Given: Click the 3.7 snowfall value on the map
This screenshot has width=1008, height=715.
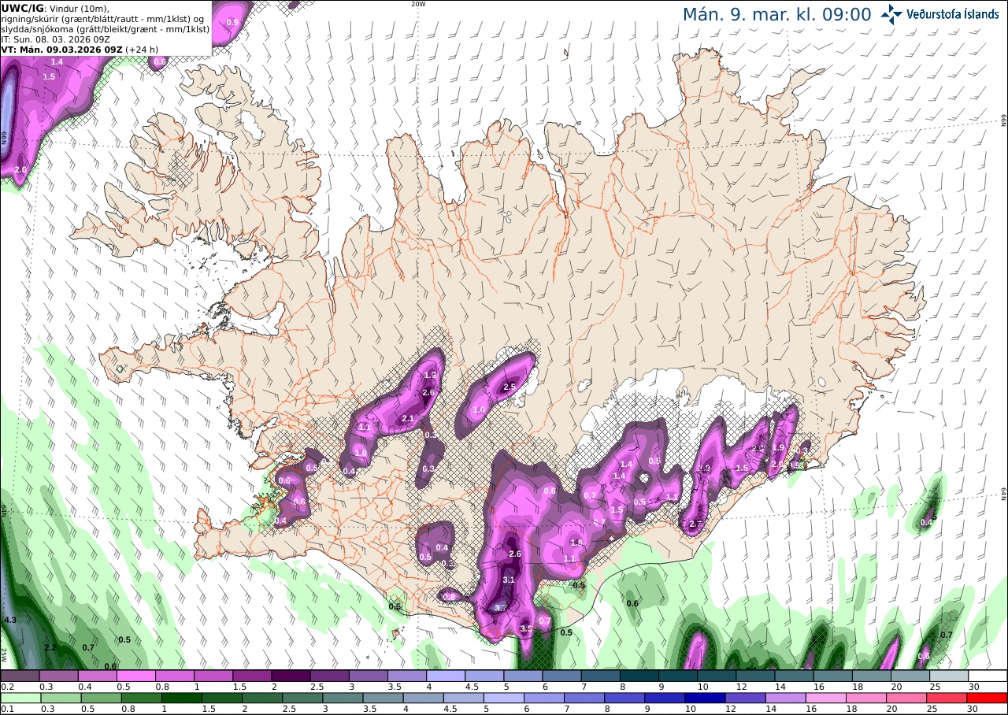Looking at the screenshot, I should [501, 608].
